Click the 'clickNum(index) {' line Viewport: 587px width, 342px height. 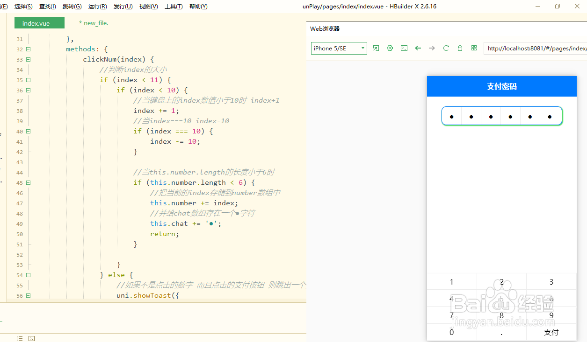118,59
